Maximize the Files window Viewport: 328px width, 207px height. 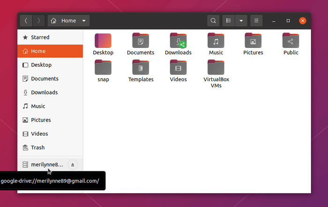[288, 21]
